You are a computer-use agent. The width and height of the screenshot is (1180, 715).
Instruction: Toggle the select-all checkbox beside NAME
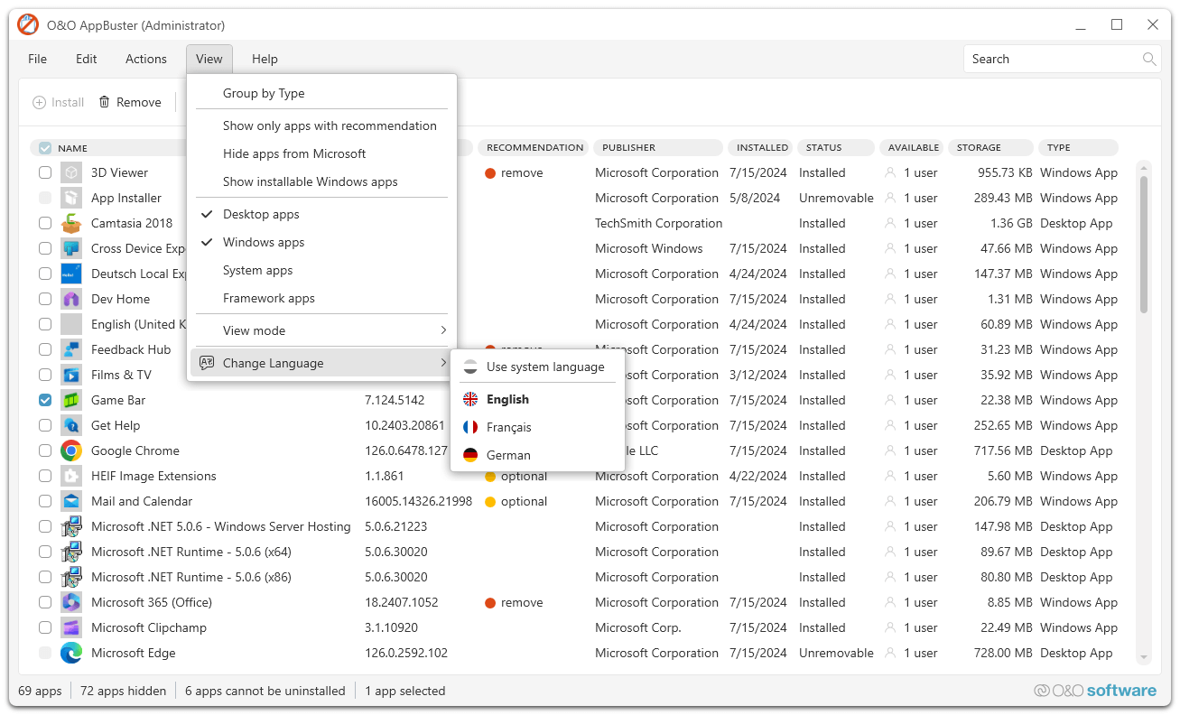coord(45,148)
